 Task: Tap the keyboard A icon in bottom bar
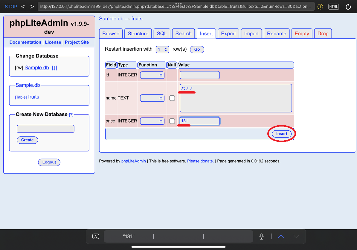pyautogui.click(x=96, y=236)
